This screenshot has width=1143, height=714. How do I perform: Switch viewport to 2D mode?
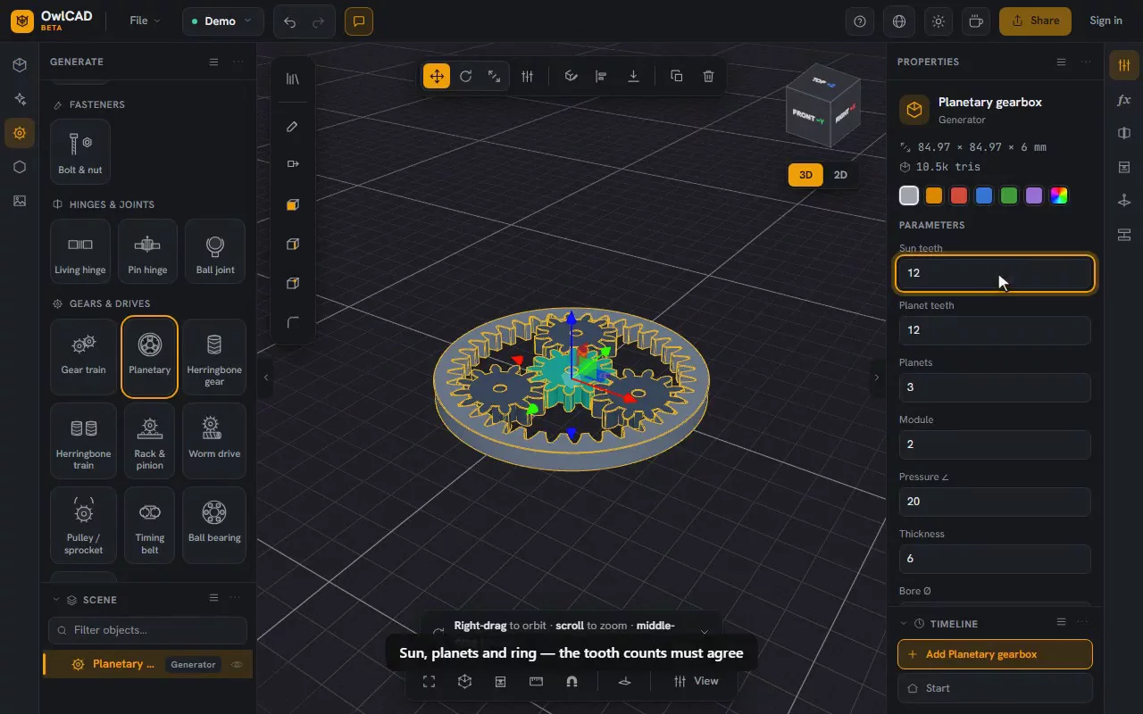coord(840,175)
